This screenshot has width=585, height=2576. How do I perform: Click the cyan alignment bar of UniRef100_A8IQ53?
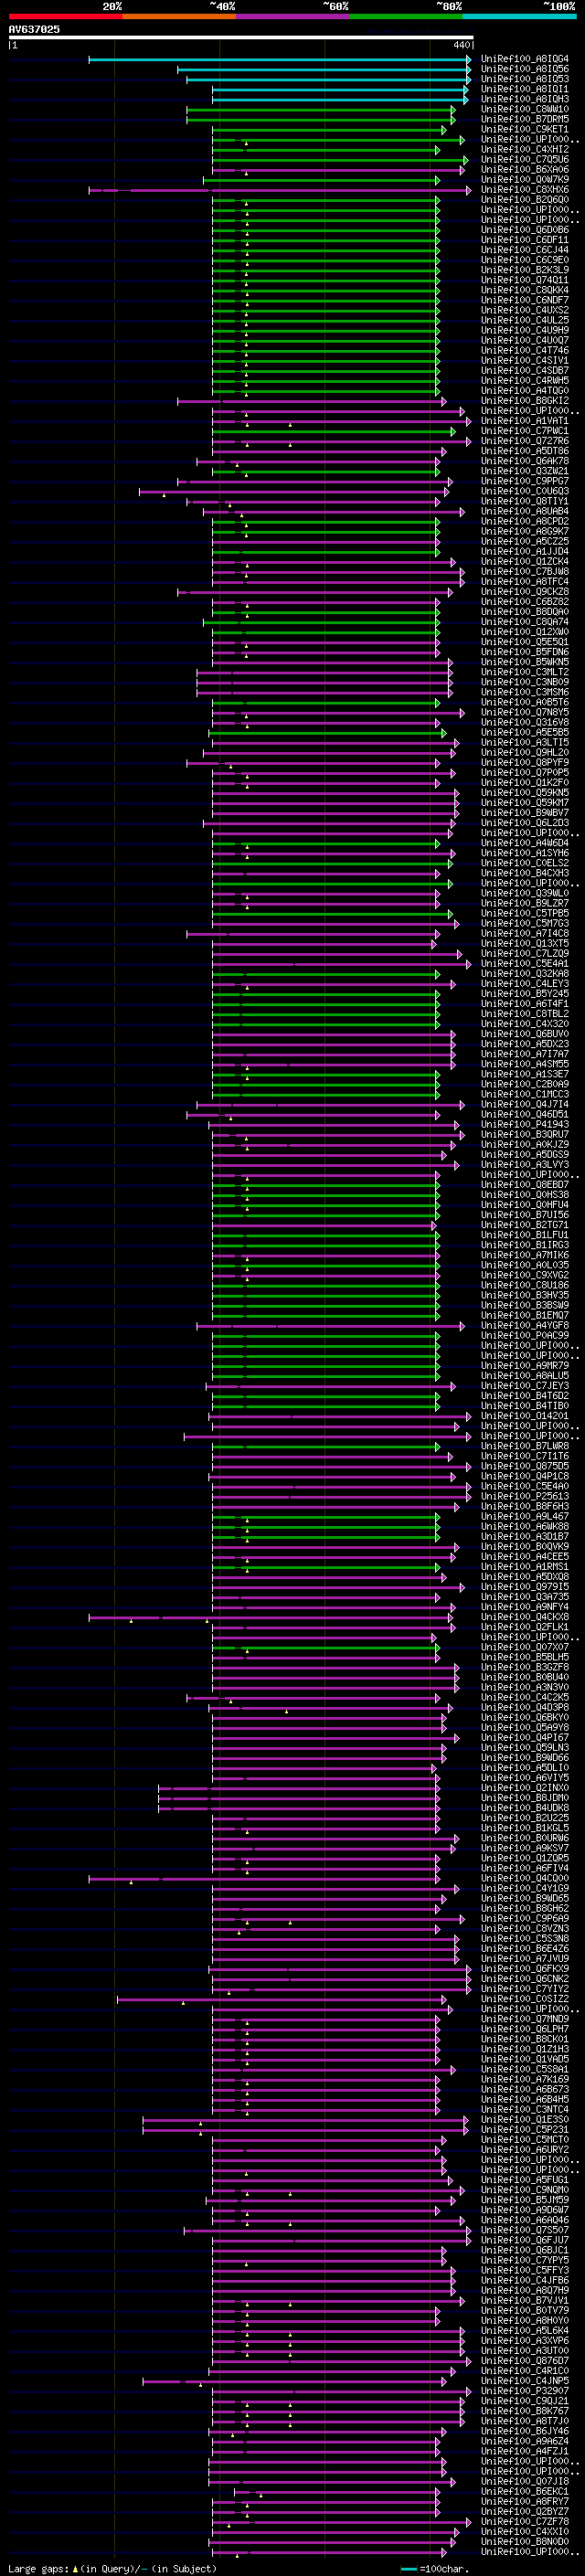[x=328, y=79]
